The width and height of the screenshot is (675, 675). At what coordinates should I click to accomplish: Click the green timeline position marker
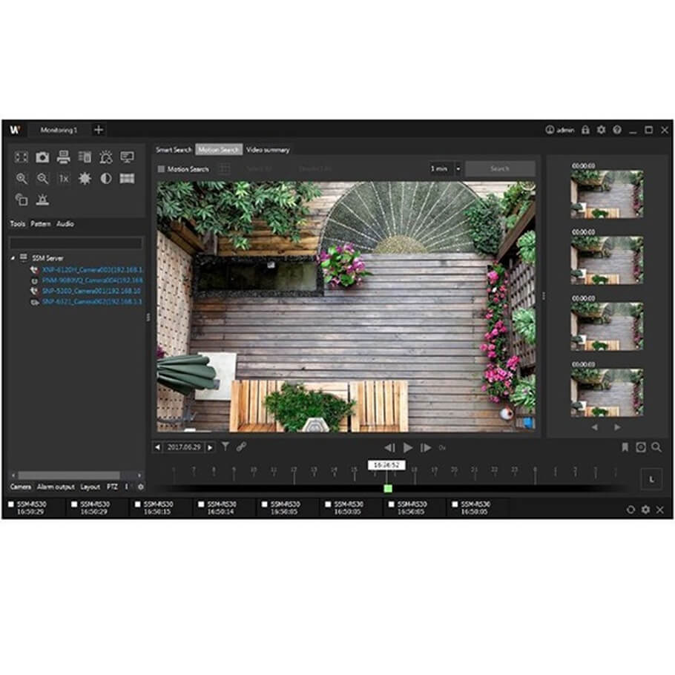(388, 488)
